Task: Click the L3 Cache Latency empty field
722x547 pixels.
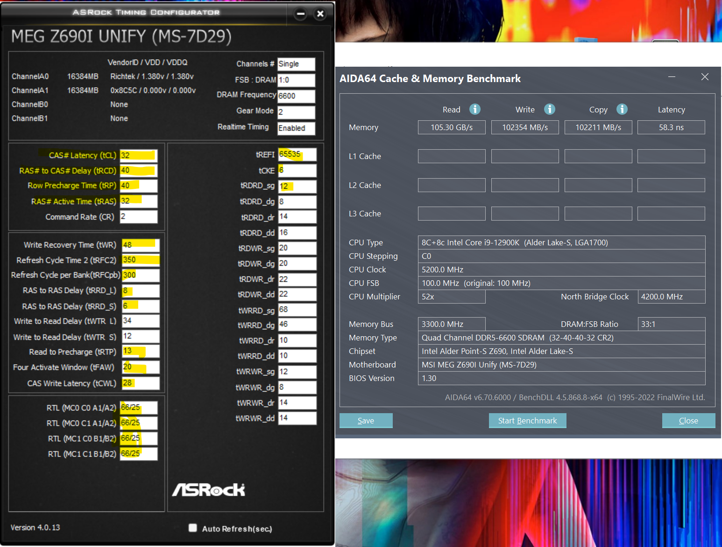Action: pyautogui.click(x=671, y=214)
